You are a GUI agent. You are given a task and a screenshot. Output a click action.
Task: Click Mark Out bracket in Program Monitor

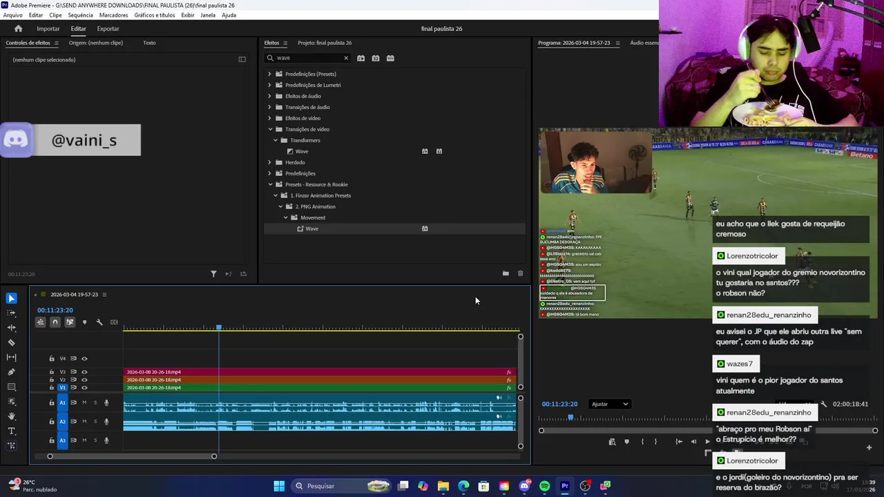coord(655,442)
